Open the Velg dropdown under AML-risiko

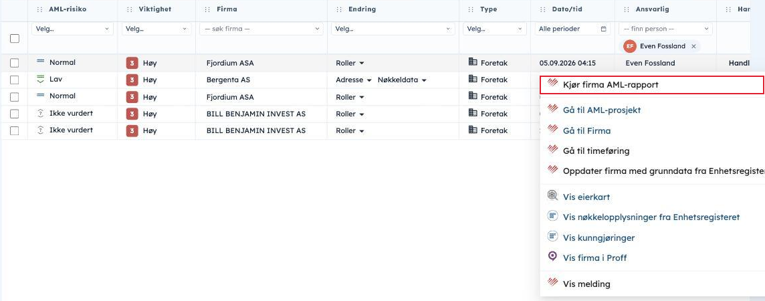pos(73,29)
